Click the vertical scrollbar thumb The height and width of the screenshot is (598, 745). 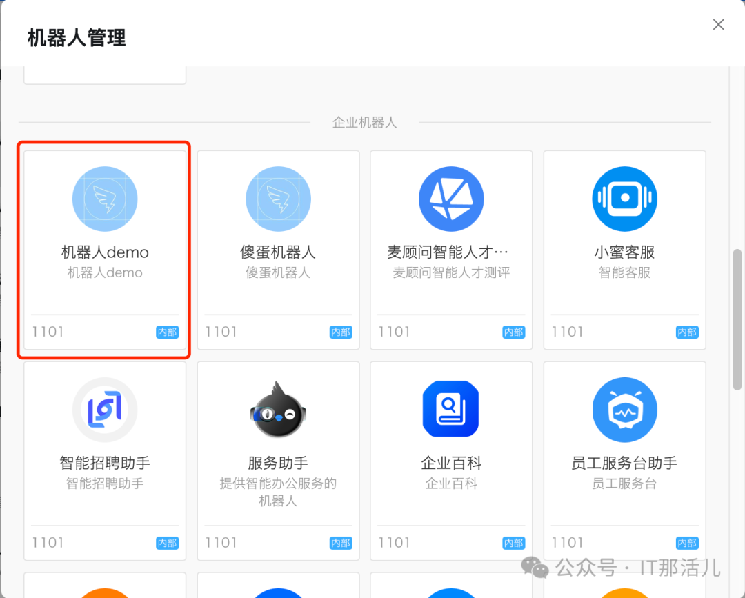(x=737, y=319)
